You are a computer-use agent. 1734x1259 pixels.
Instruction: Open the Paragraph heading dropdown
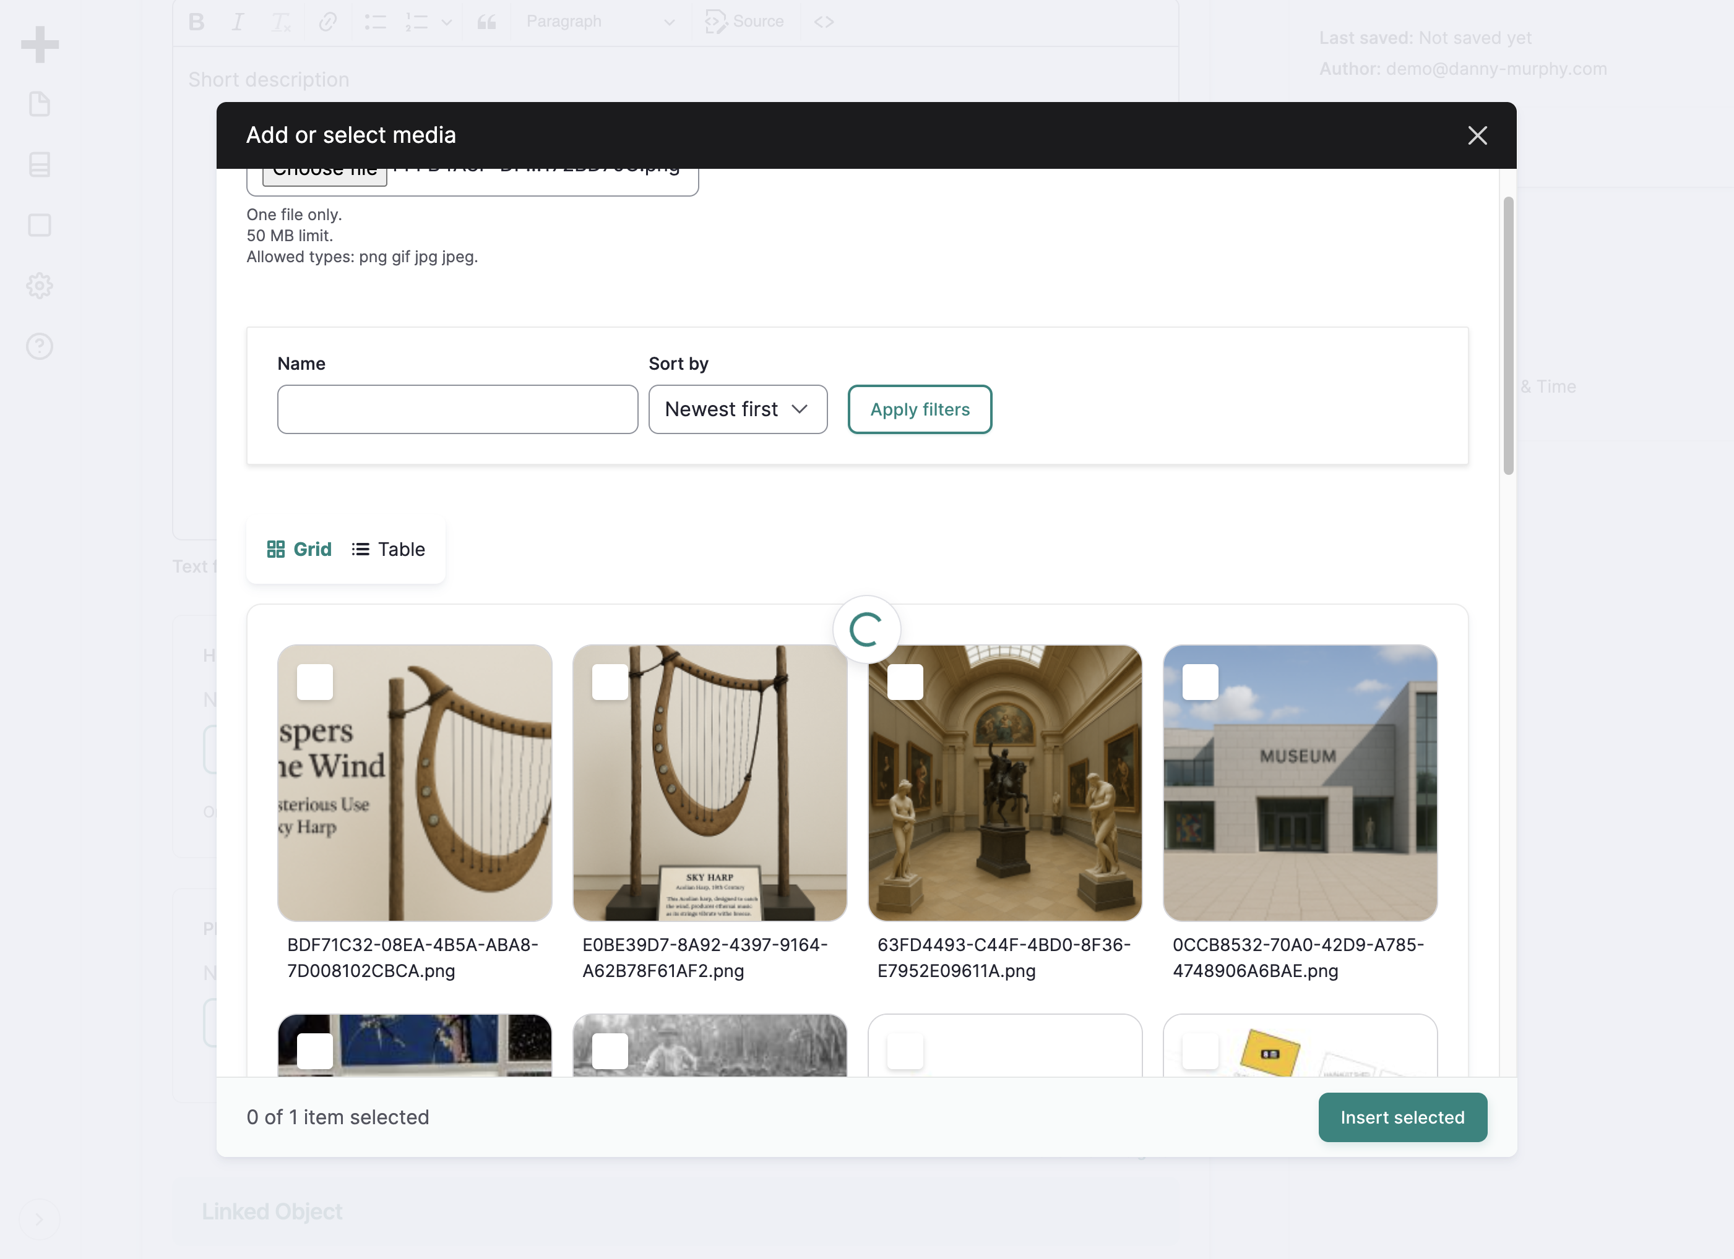(x=600, y=22)
